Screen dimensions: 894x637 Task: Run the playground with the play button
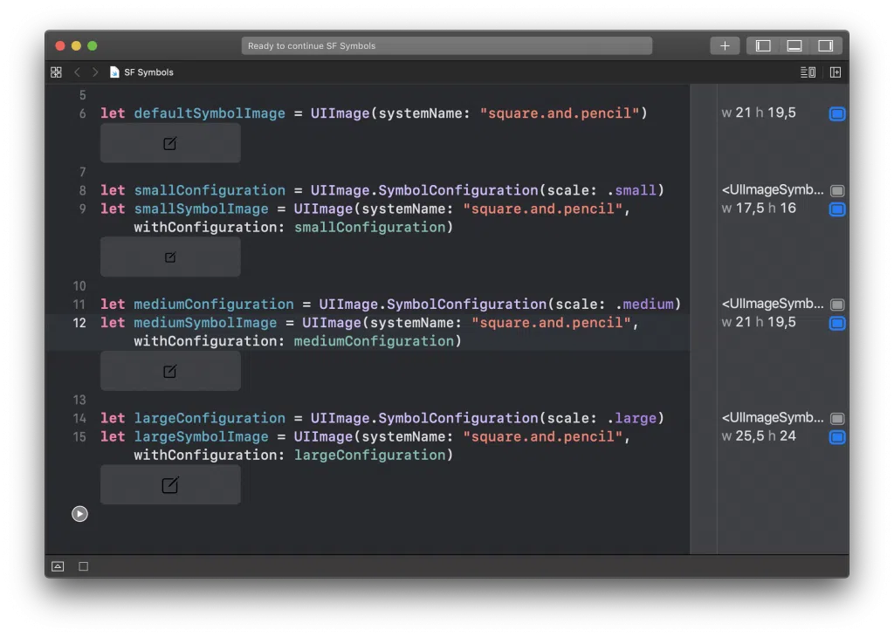[x=79, y=514]
